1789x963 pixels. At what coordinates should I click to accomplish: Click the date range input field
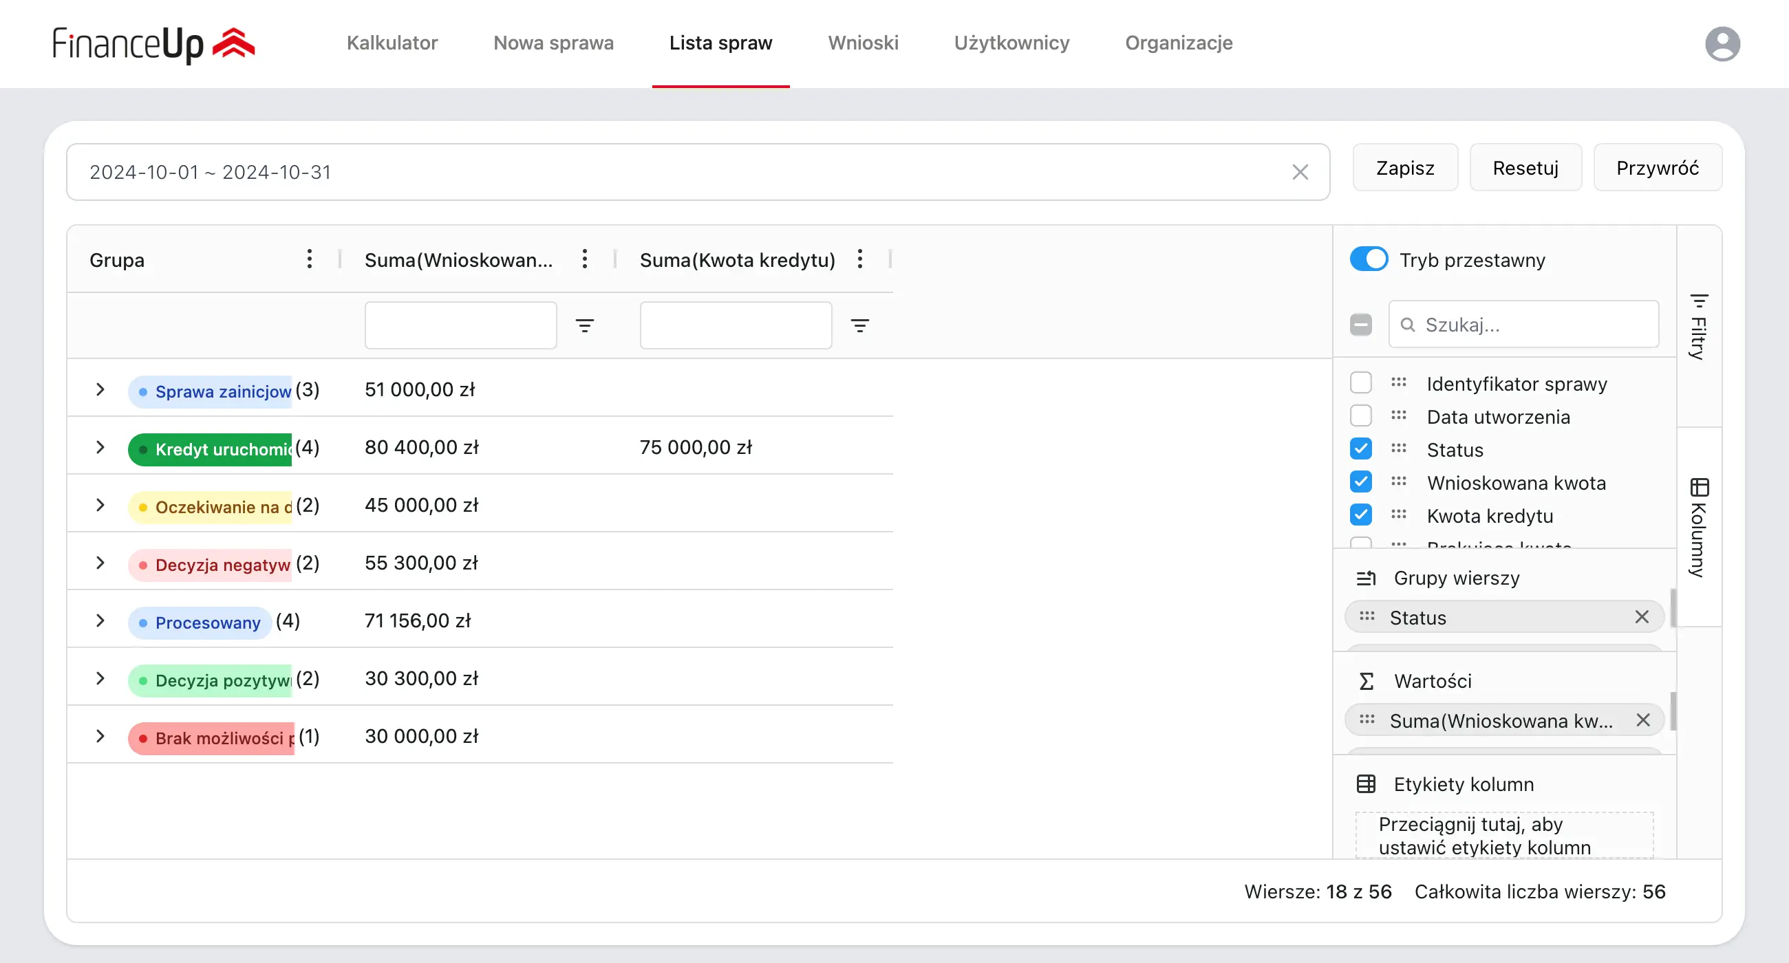(x=698, y=172)
